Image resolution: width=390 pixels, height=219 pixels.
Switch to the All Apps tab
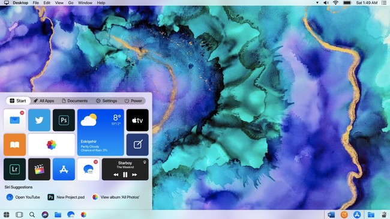click(44, 101)
